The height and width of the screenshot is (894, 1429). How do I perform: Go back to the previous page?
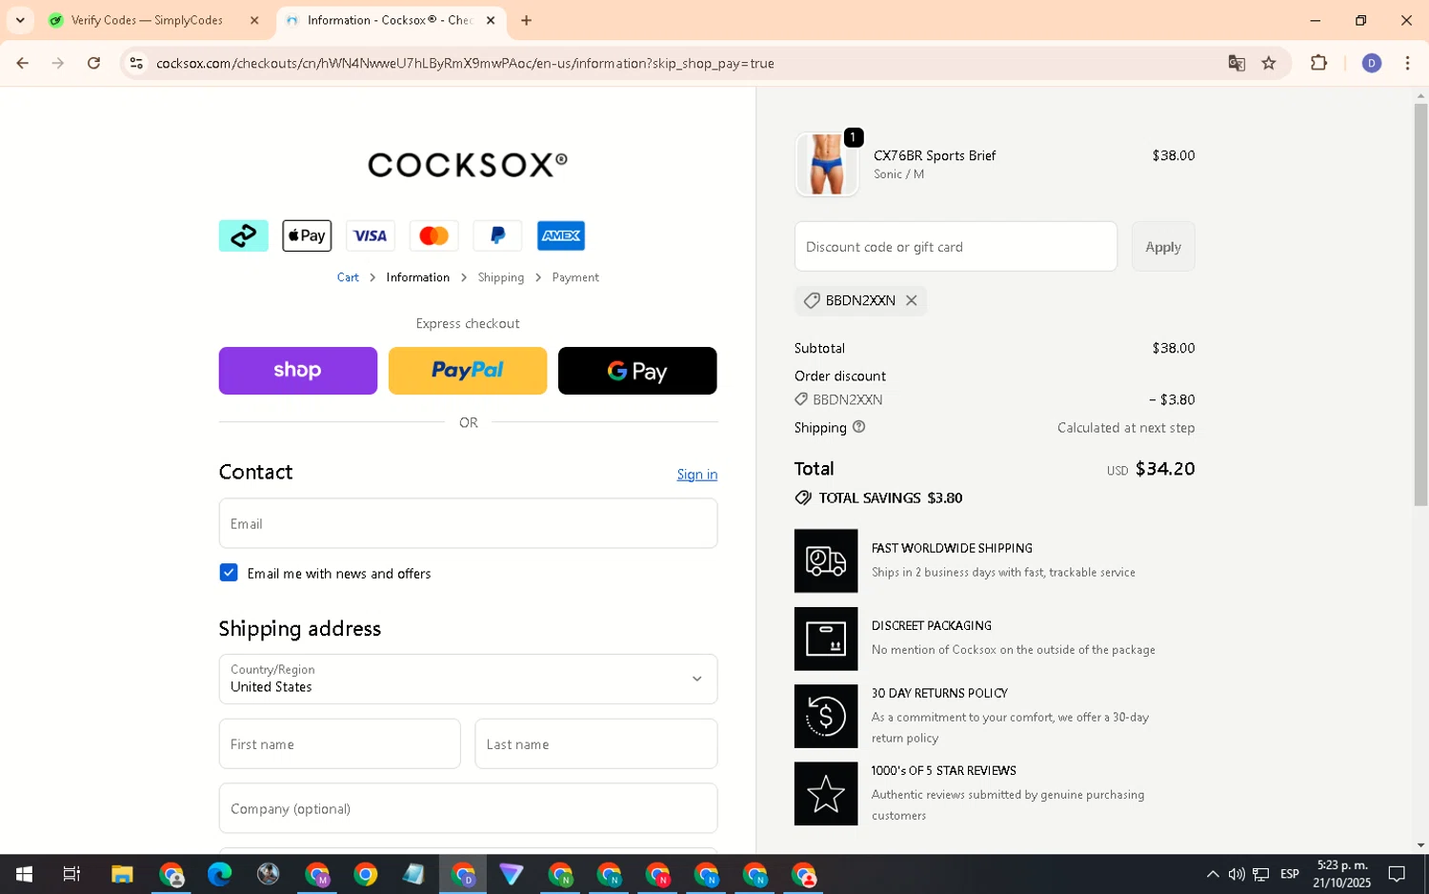coord(23,63)
